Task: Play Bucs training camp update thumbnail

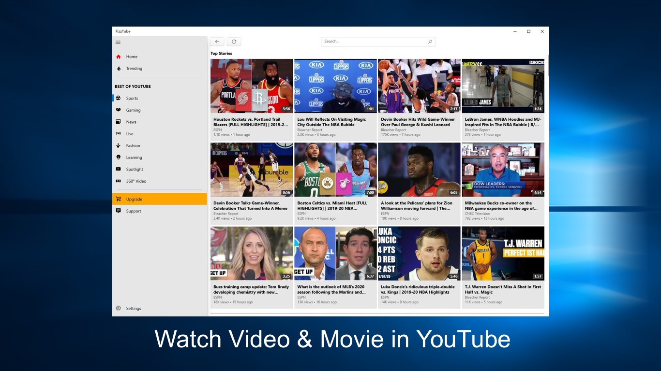Action: pos(252,254)
